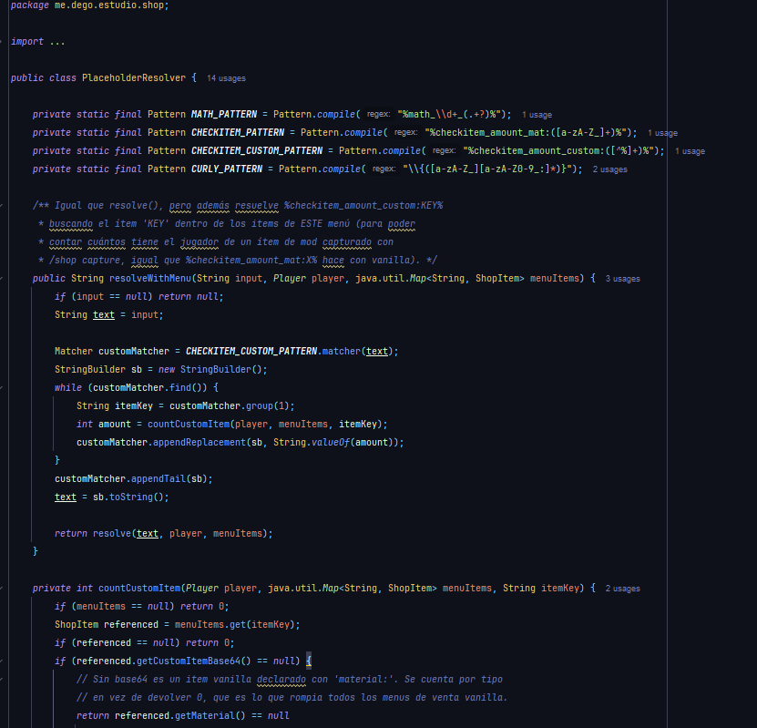
Task: Click the appendTail method call
Action: click(159, 479)
